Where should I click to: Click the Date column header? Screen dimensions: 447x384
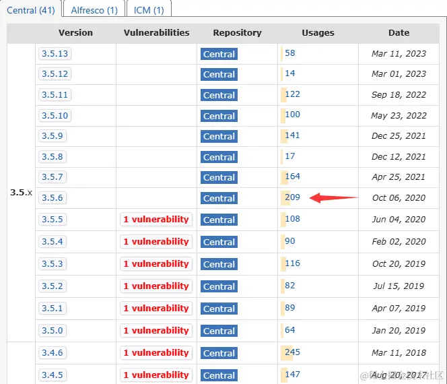point(399,33)
